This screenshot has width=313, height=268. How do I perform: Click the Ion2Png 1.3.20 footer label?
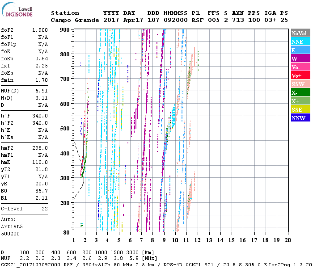291,264
